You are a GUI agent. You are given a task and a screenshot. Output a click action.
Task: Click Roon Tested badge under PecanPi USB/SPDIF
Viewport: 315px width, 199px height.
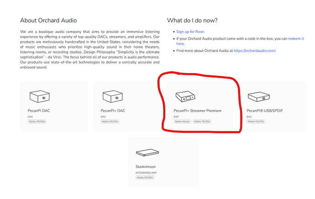point(256,122)
